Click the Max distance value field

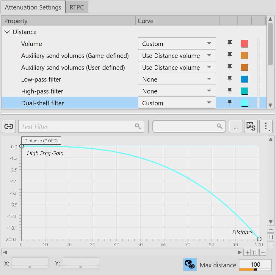click(255, 265)
